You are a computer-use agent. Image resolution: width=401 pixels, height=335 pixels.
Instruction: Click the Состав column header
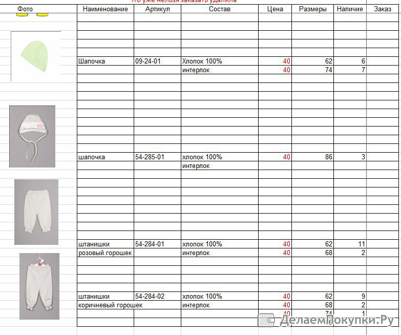tap(220, 9)
